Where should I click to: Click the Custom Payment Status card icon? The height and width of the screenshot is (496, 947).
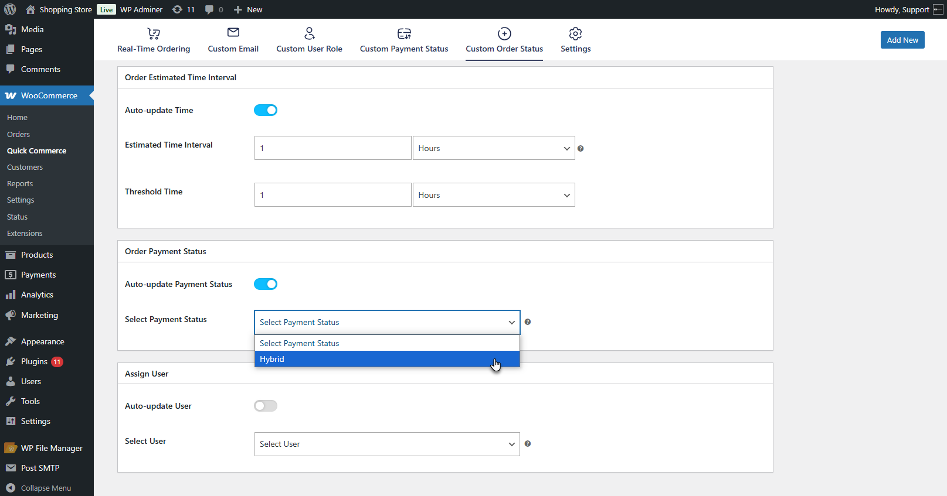(404, 33)
